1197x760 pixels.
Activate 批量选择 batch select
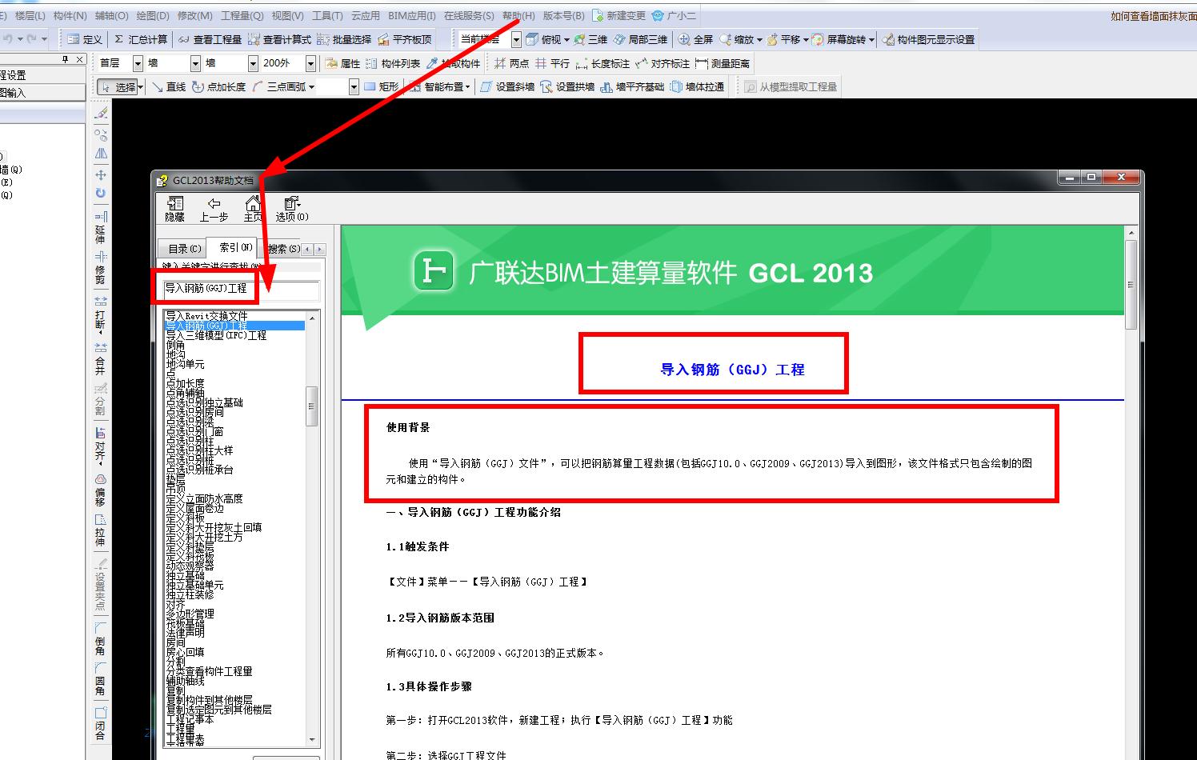[x=344, y=39]
